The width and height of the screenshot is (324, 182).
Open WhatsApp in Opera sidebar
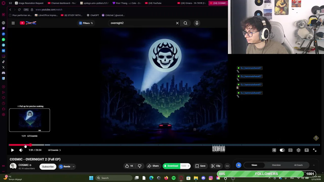3,39
